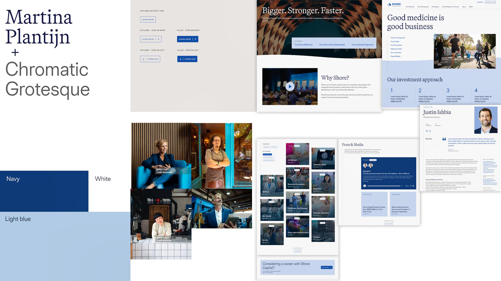501x281 pixels.
Task: Open the CG Life company card
Action: (x=272, y=234)
